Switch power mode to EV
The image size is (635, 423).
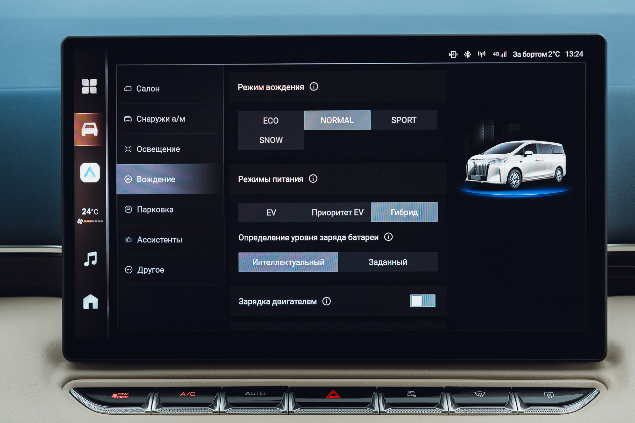coord(271,212)
